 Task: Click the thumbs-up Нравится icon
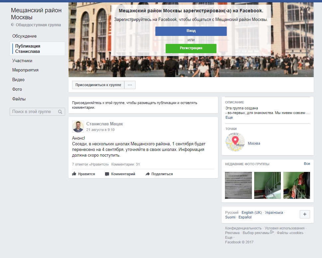point(74,174)
